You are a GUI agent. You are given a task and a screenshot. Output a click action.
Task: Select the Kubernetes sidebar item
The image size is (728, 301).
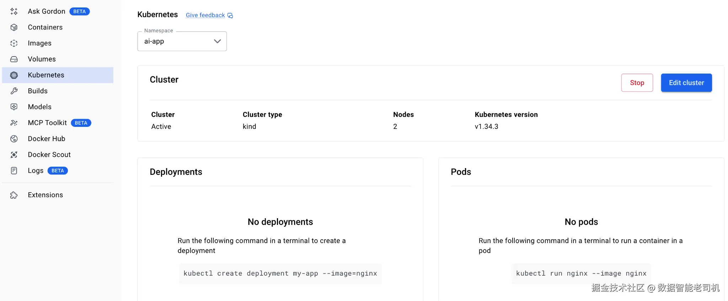point(58,75)
